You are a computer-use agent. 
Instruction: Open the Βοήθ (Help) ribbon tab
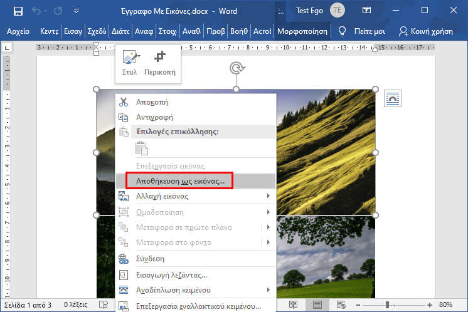coord(239,31)
